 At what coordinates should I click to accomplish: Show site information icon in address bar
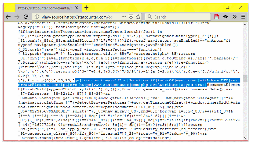pos(37,17)
